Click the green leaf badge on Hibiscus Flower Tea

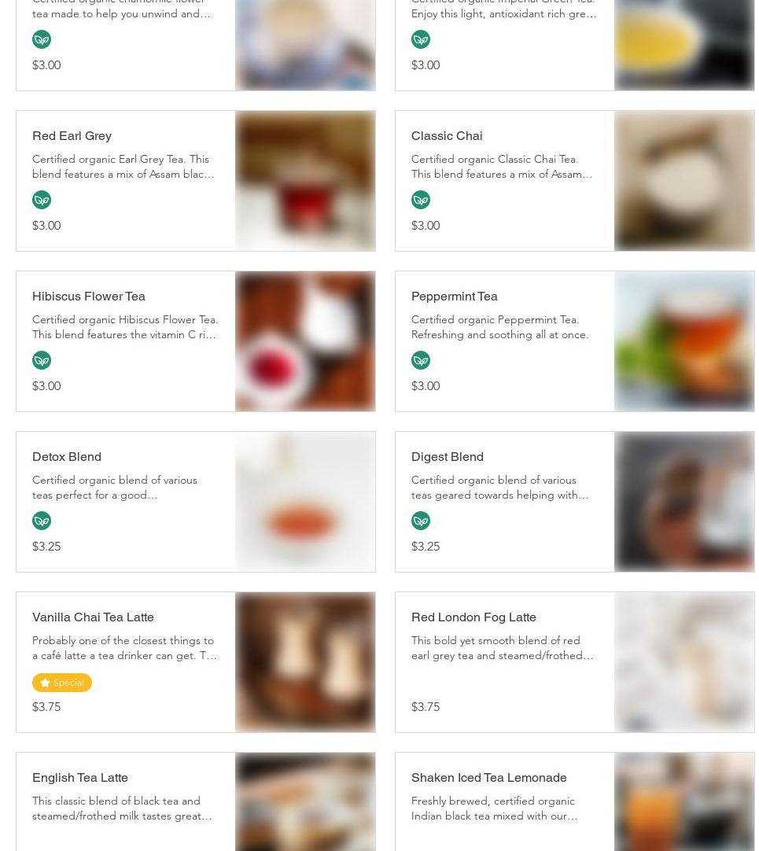point(42,360)
